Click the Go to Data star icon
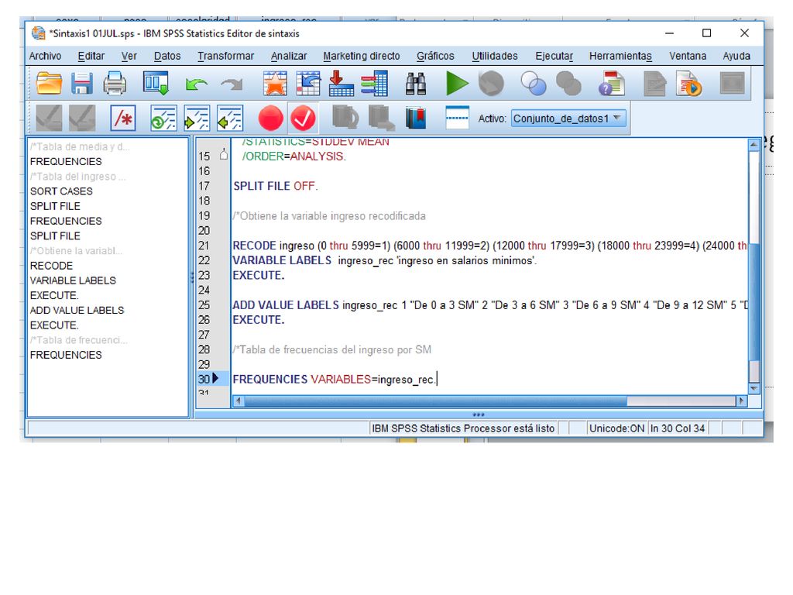This screenshot has height=595, width=793. 275,84
